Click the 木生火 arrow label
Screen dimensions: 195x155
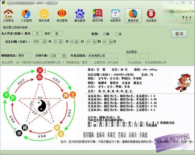pos(21,82)
